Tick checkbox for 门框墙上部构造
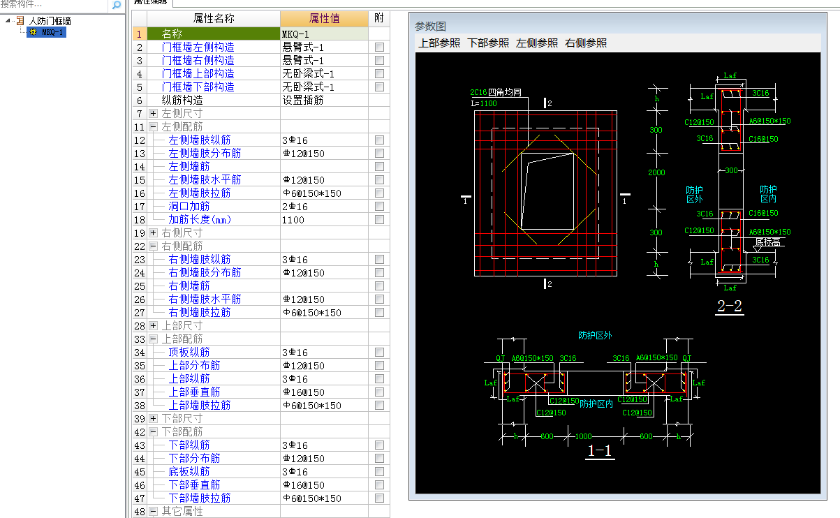The width and height of the screenshot is (840, 518). click(379, 73)
